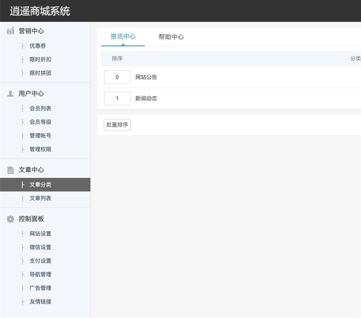Navigate to 会员等级
Image resolution: width=361 pixels, height=318 pixels.
(40, 122)
